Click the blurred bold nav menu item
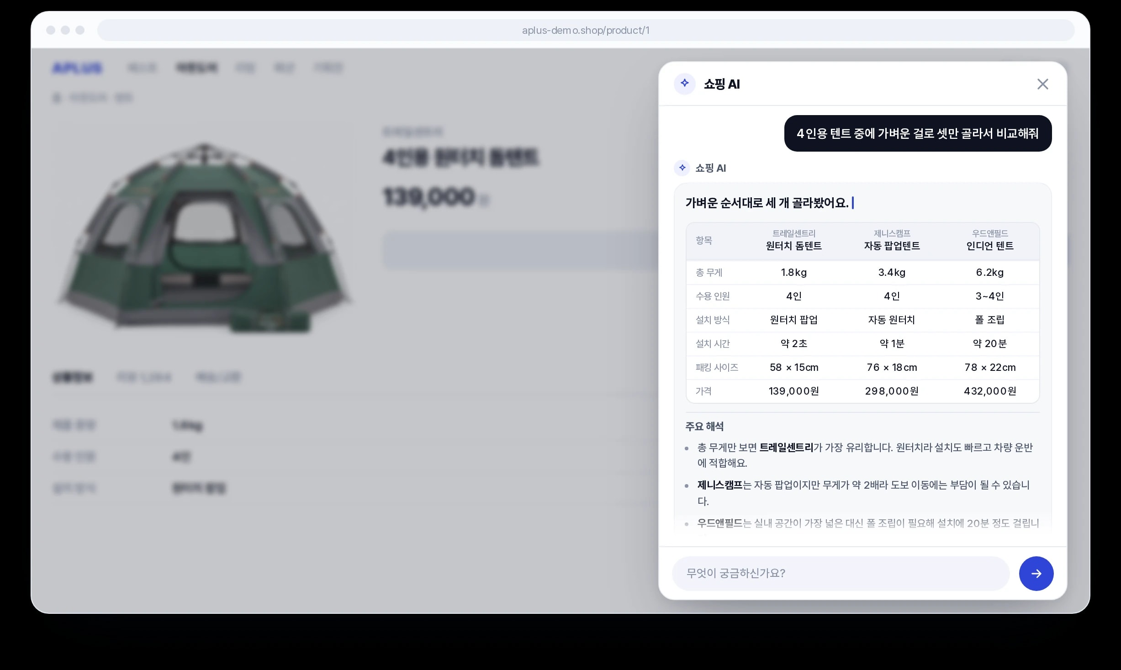This screenshot has width=1121, height=670. coord(197,68)
